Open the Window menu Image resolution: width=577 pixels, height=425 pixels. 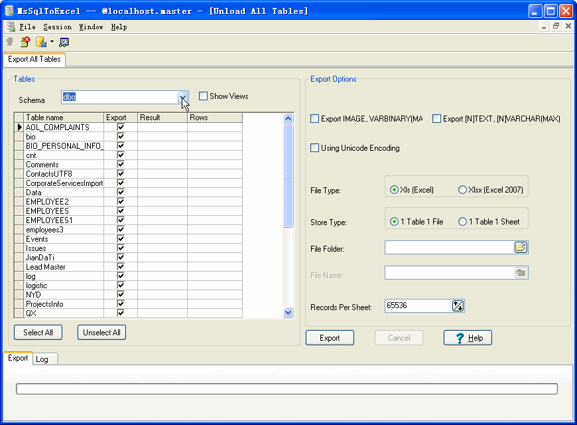tap(92, 27)
